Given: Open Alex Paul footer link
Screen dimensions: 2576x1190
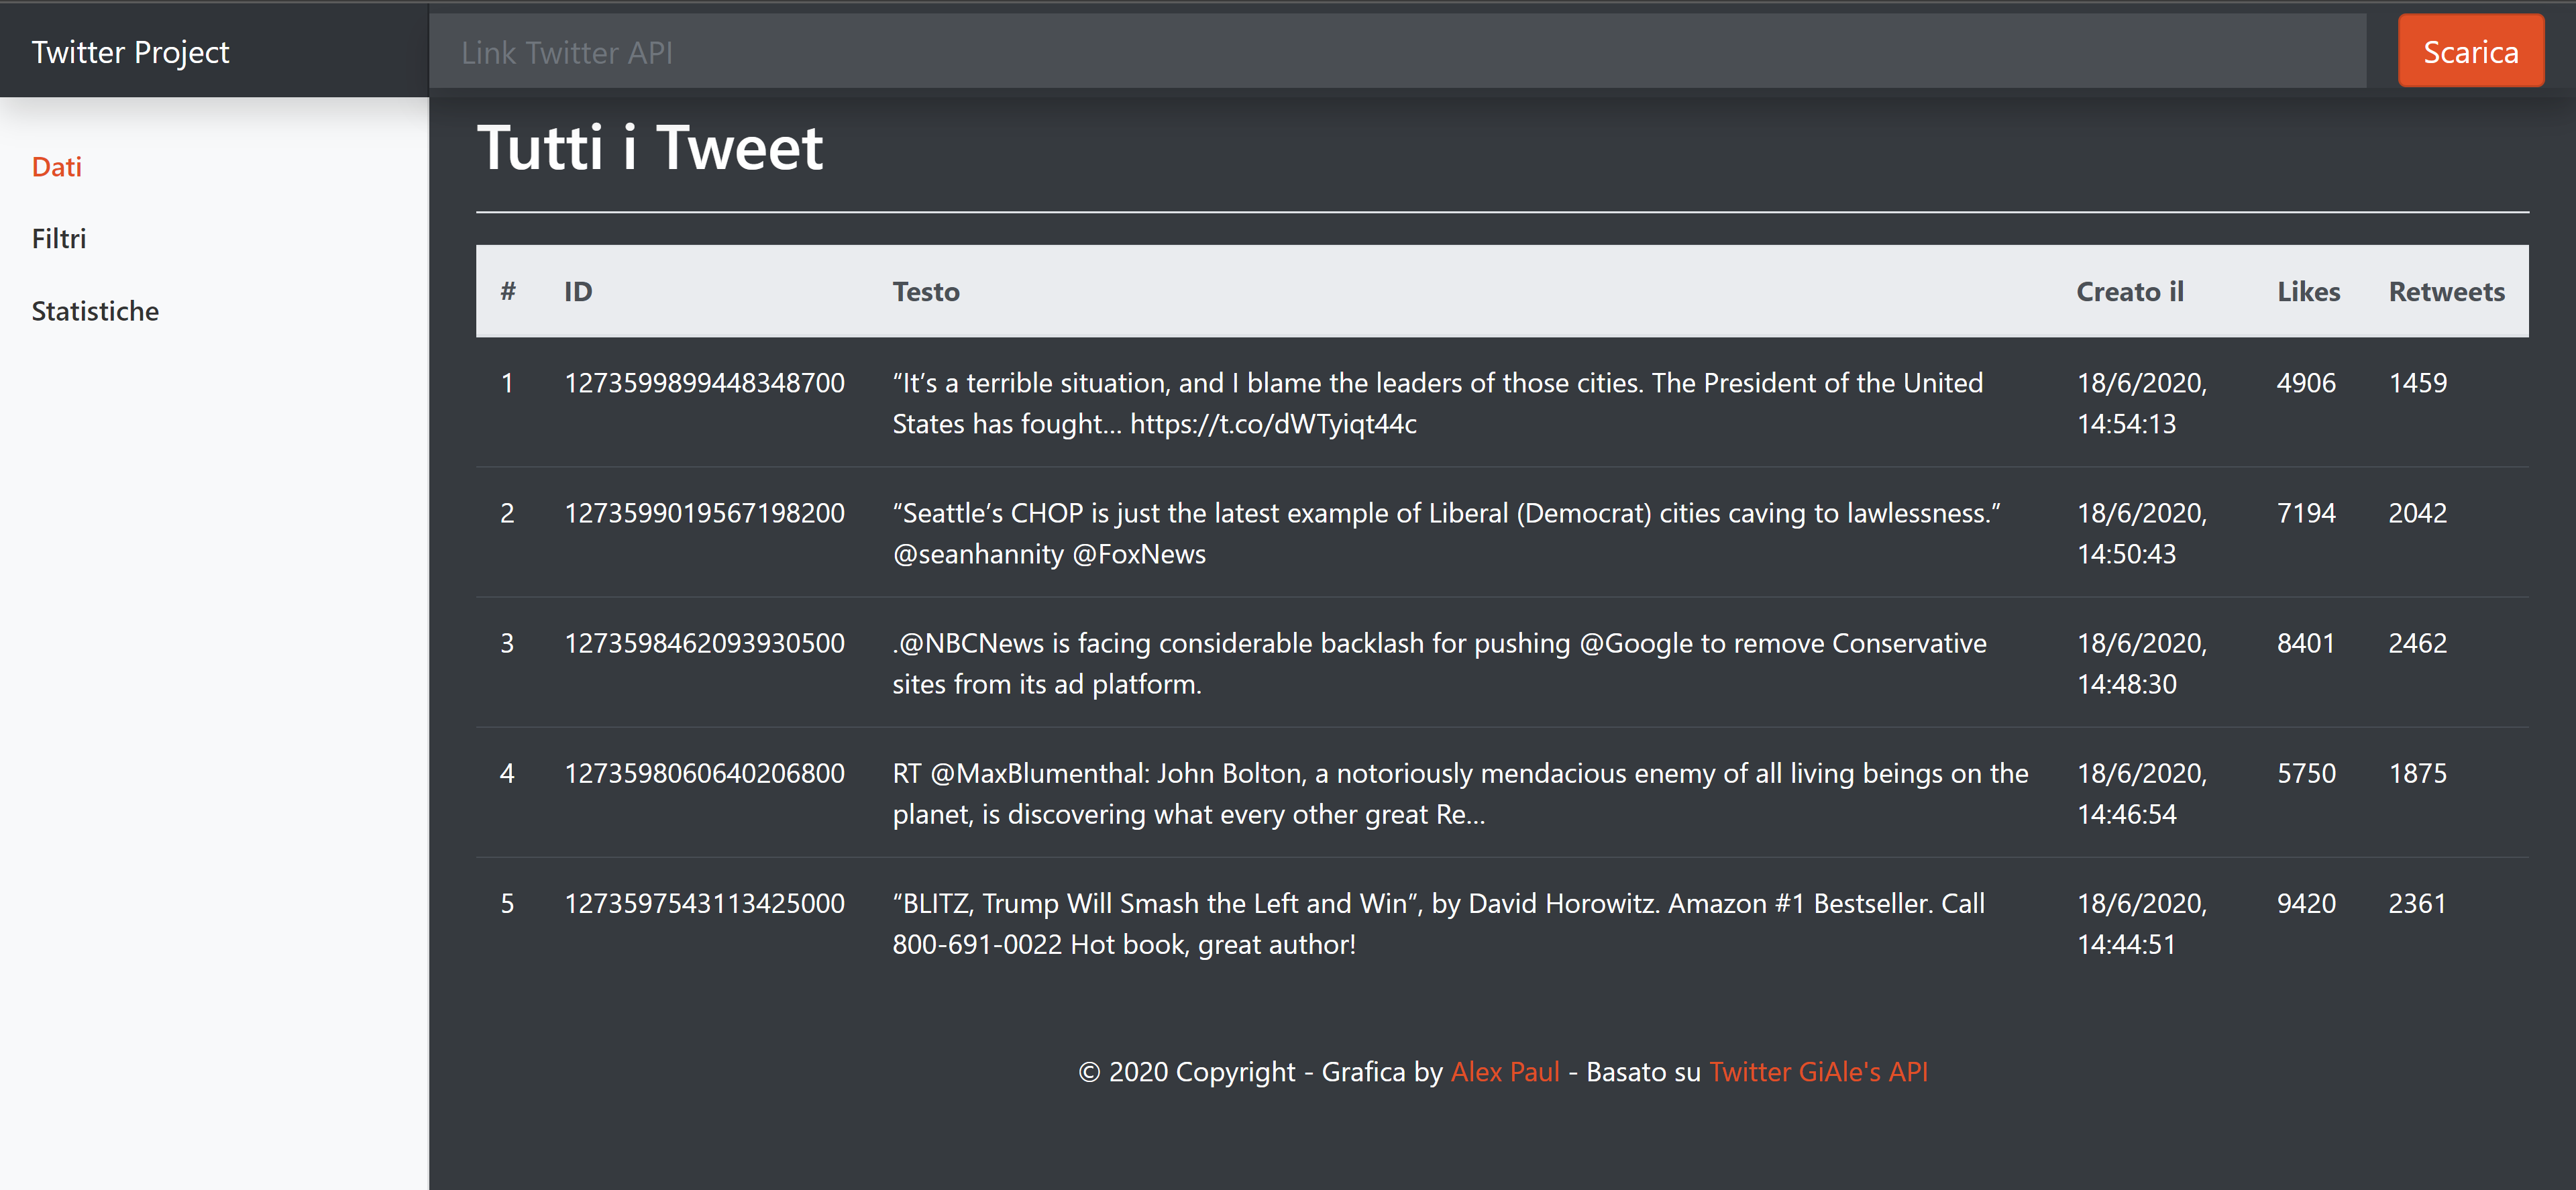Looking at the screenshot, I should click(x=1504, y=1072).
